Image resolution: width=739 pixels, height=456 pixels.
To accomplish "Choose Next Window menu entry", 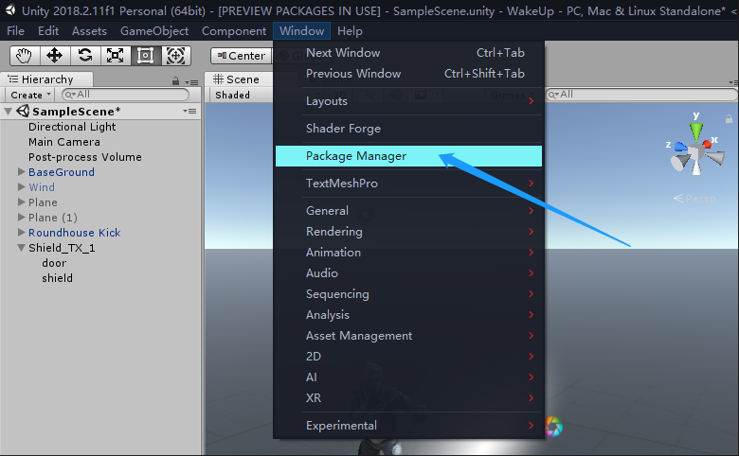I will pos(408,53).
